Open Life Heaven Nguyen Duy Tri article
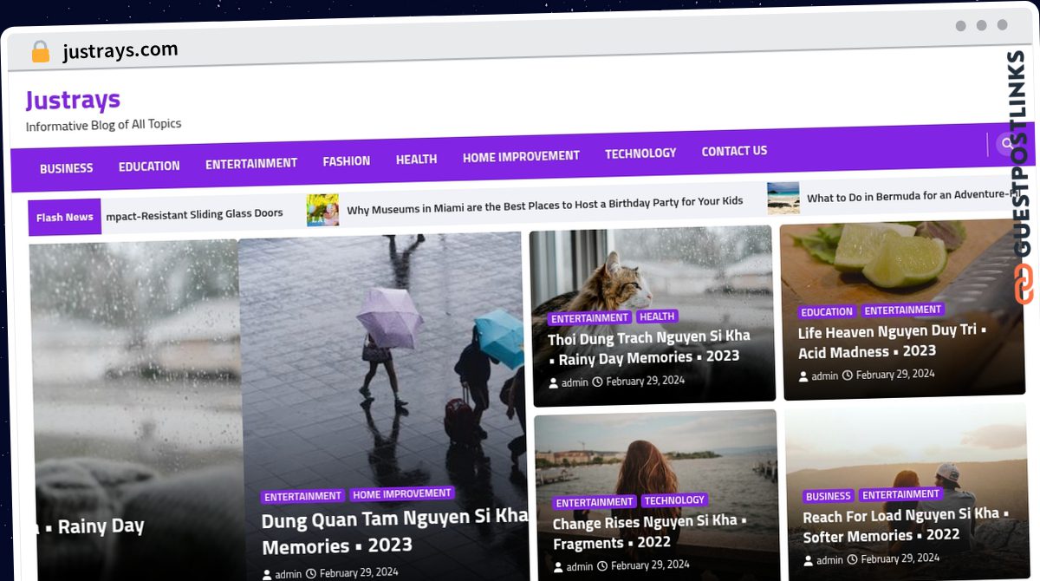 click(x=893, y=342)
